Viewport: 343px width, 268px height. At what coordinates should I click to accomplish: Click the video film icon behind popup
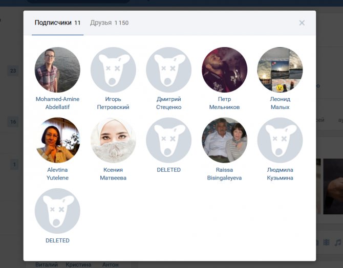coord(327,242)
